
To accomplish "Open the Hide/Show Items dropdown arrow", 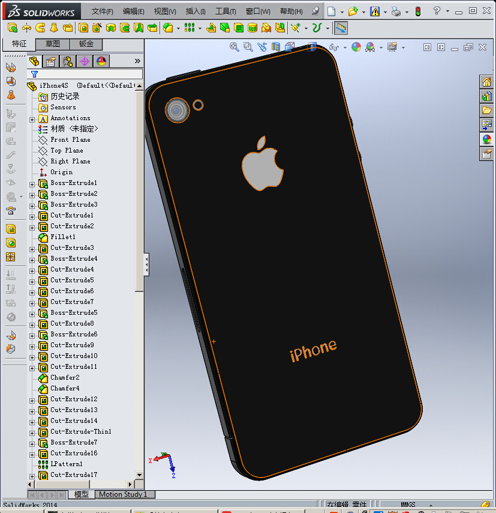I will pos(345,47).
